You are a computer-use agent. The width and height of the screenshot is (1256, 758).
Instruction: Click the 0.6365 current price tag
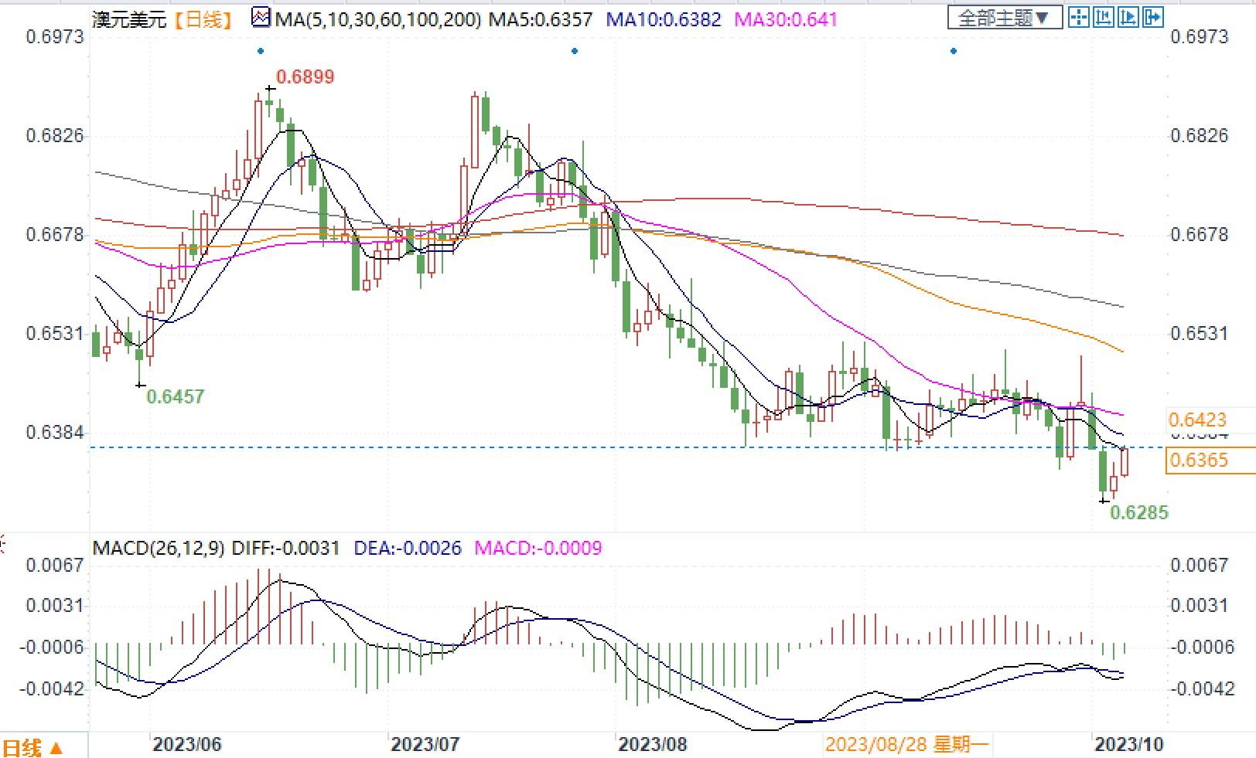pos(1200,461)
